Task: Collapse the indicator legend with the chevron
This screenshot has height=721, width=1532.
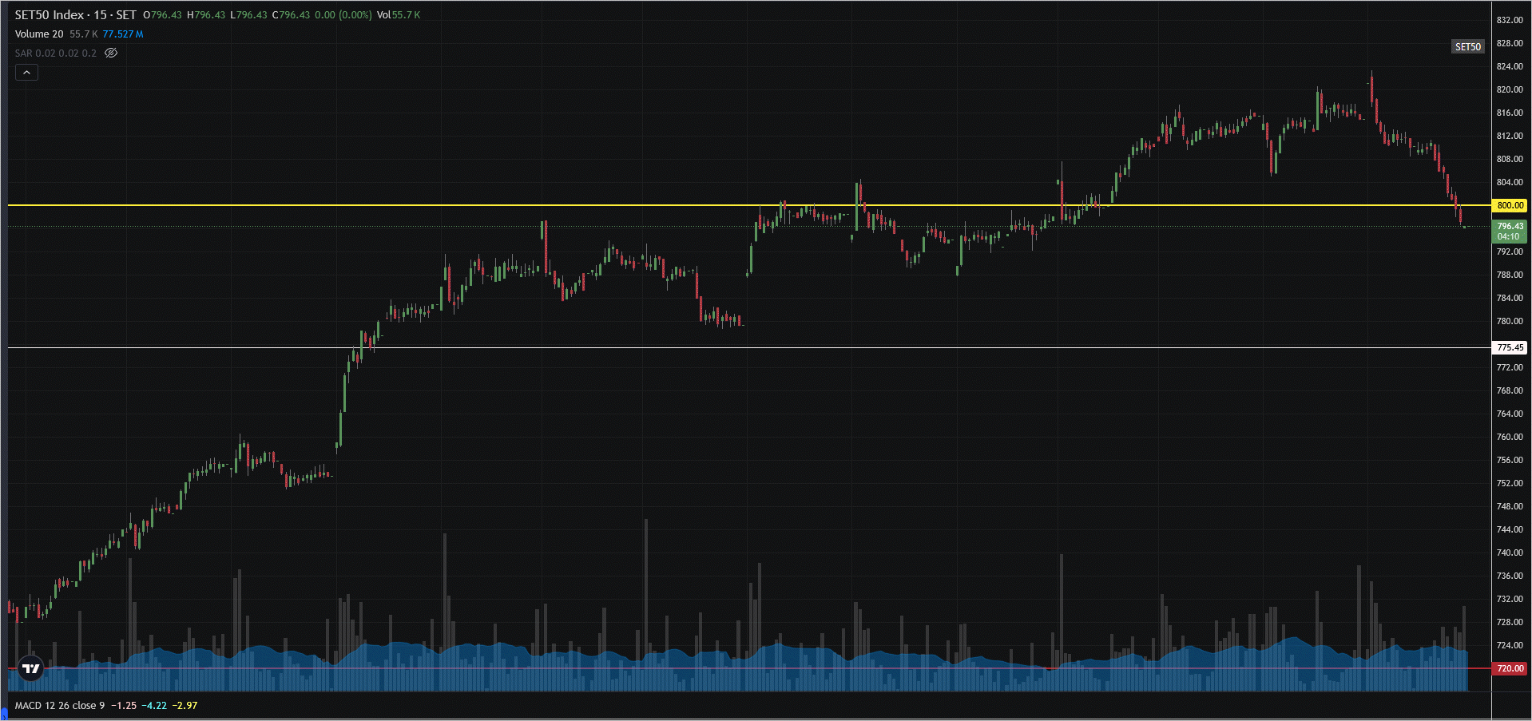Action: 26,73
